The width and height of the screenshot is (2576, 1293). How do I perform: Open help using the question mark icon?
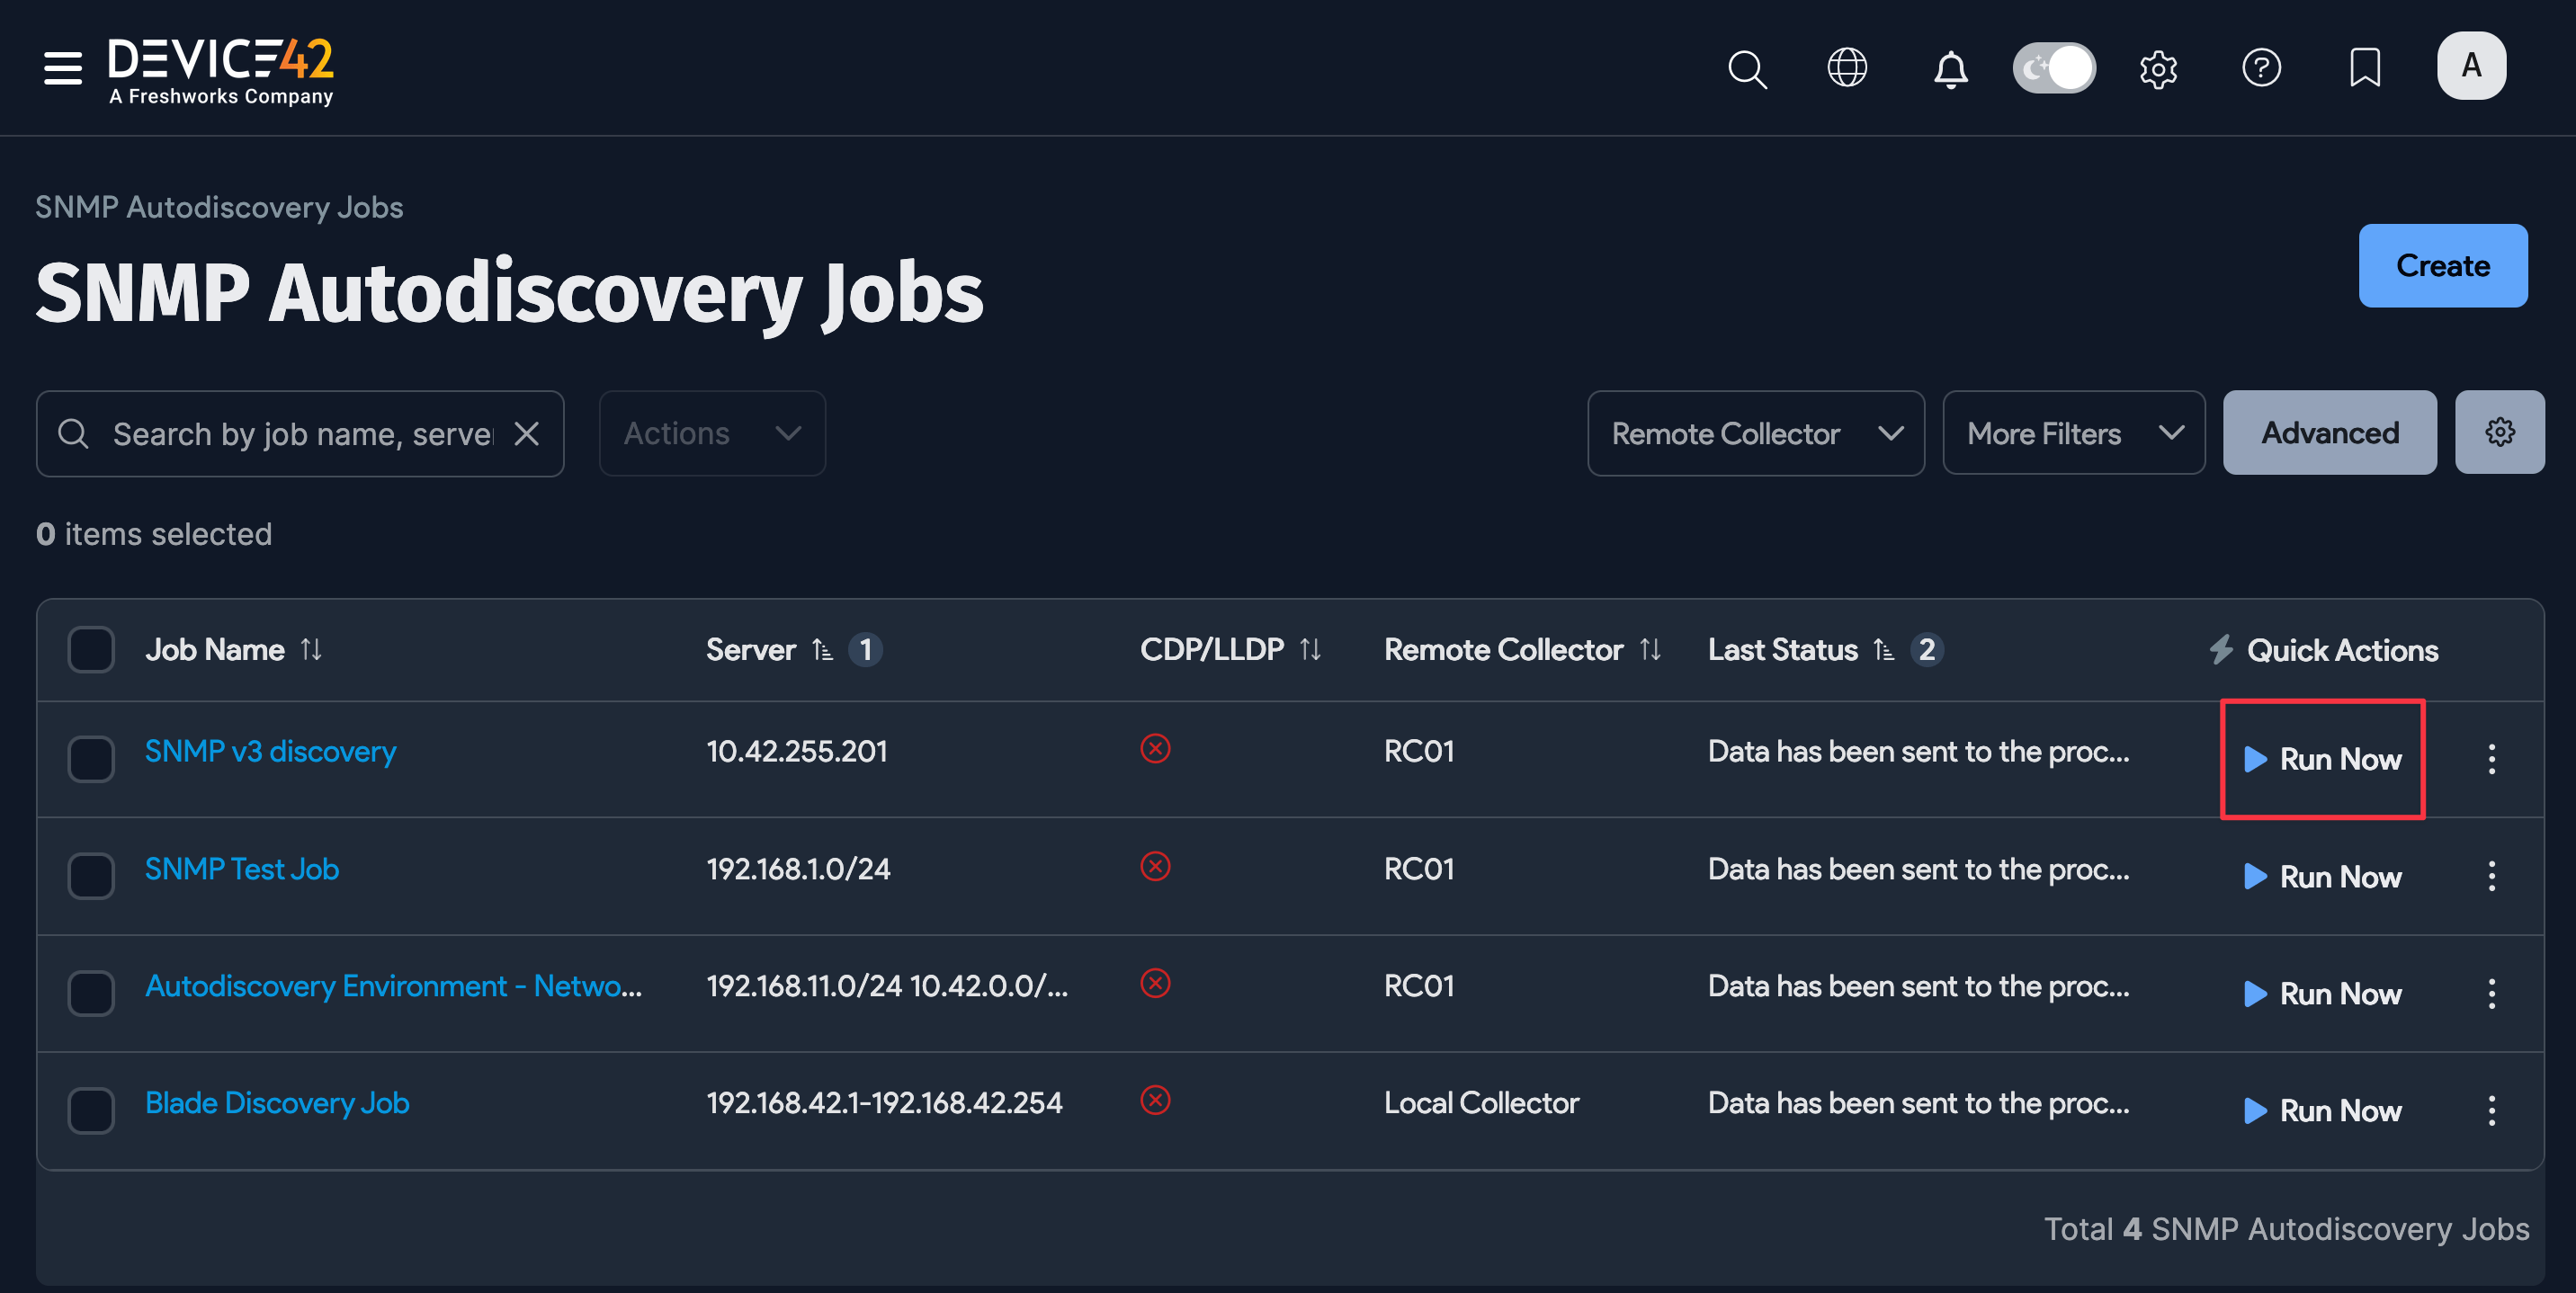(2262, 68)
